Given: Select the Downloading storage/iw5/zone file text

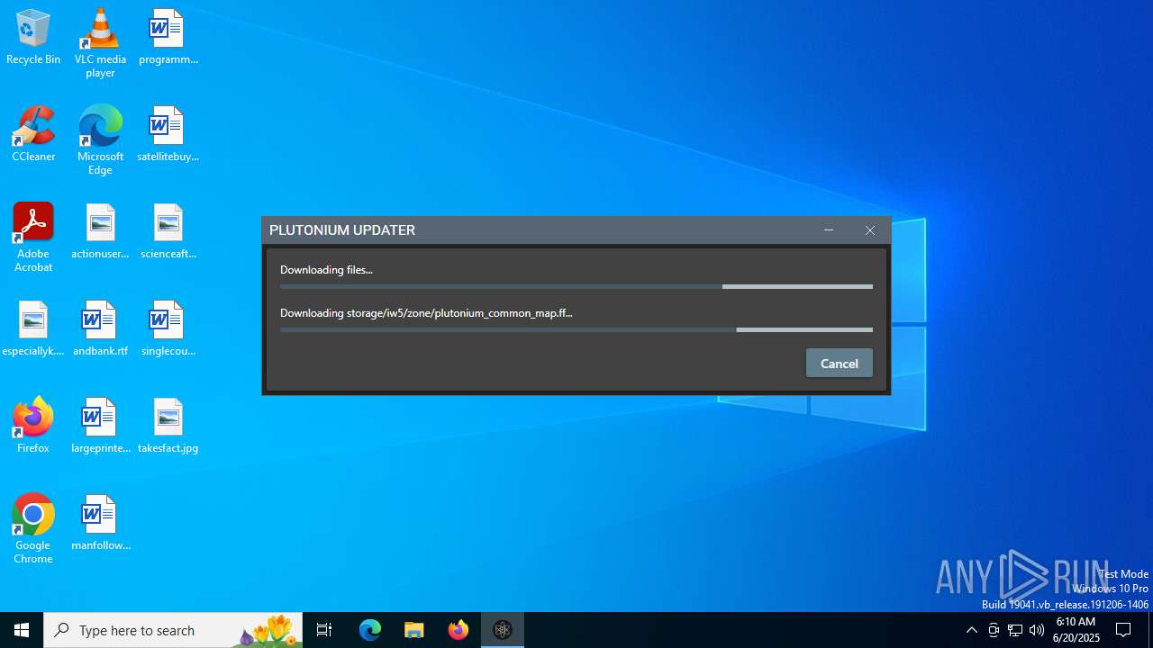Looking at the screenshot, I should pyautogui.click(x=426, y=313).
